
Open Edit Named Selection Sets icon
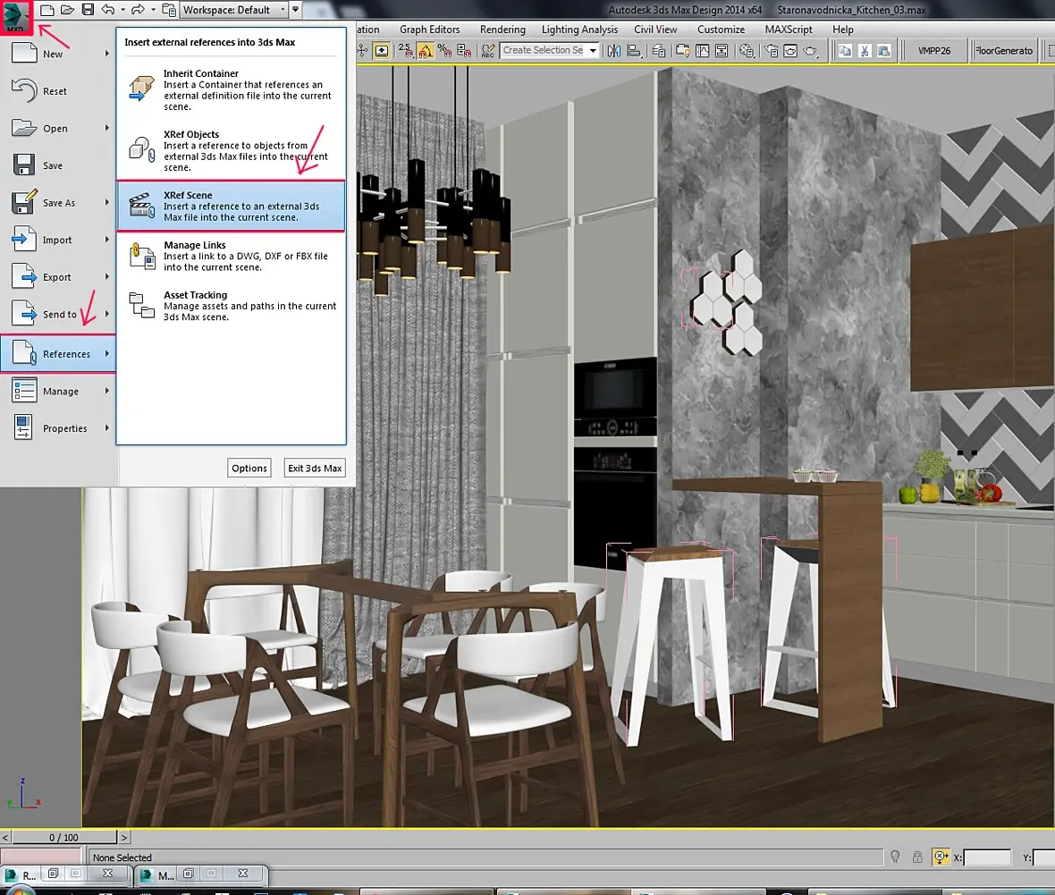click(x=488, y=50)
